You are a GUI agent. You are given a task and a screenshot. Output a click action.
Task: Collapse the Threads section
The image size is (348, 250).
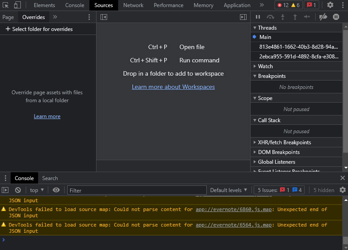[x=296, y=28]
